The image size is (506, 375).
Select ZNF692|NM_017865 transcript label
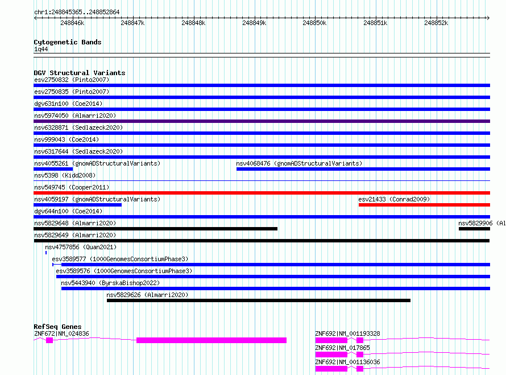[x=342, y=348]
